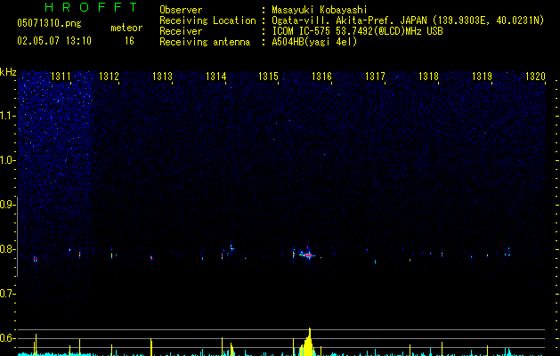This screenshot has height=356, width=560.
Task: Click the meteor count value 16
Action: pos(129,41)
